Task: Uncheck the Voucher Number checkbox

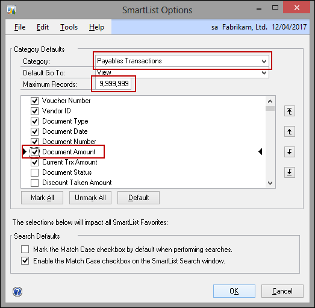Action: (34, 101)
